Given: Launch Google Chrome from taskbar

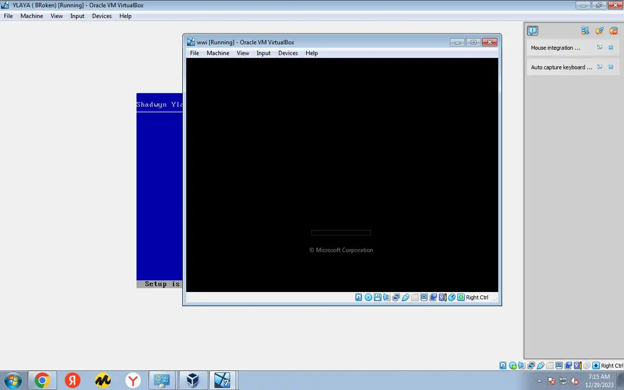Looking at the screenshot, I should pyautogui.click(x=42, y=380).
